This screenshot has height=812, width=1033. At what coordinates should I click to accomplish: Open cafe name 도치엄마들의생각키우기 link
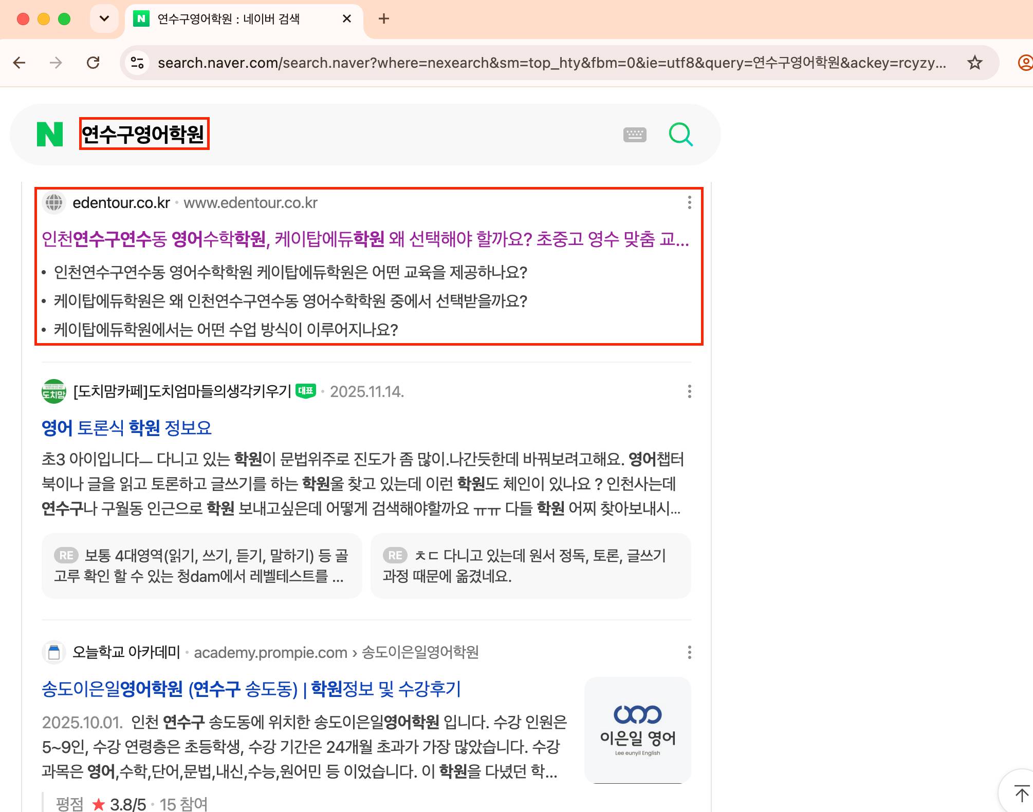pos(182,391)
